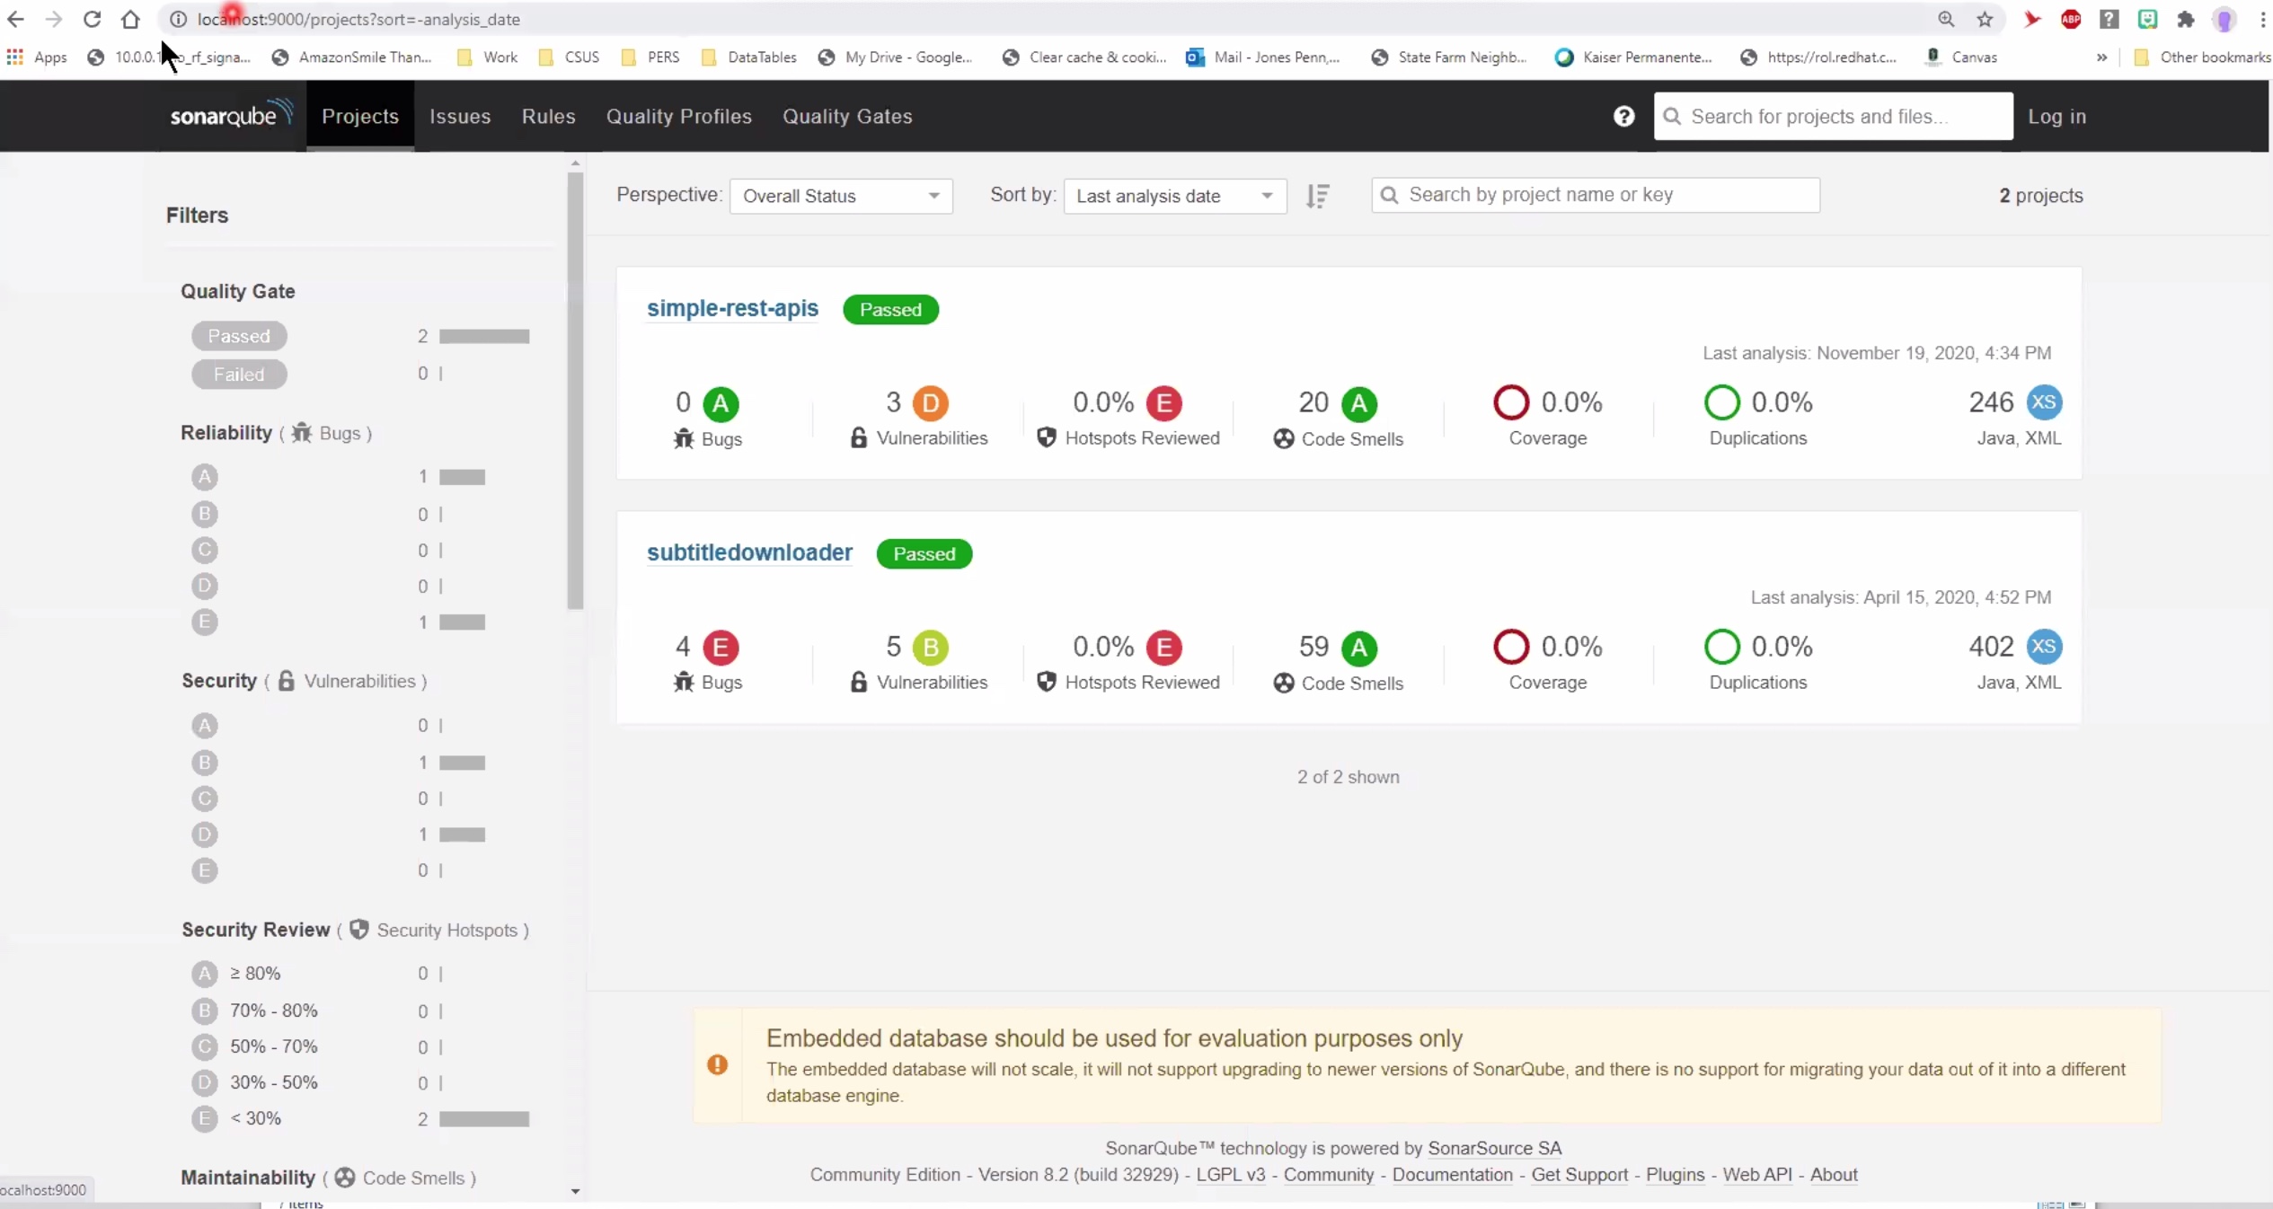Image resolution: width=2273 pixels, height=1209 pixels.
Task: Click Vulnerabilities rating D badge of simple-rest-apis
Action: pyautogui.click(x=931, y=403)
